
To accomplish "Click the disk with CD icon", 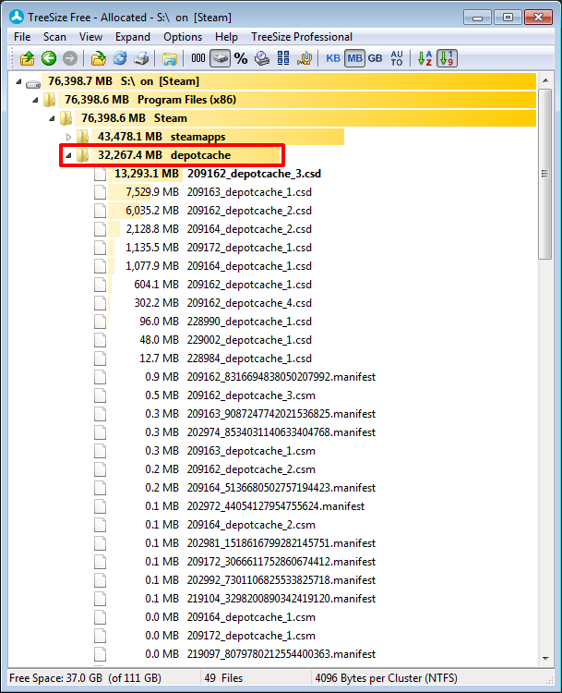I will pos(262,58).
